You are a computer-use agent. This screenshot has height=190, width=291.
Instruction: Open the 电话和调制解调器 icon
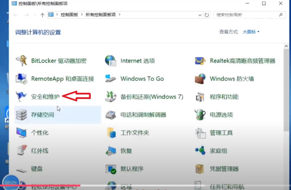(111, 115)
